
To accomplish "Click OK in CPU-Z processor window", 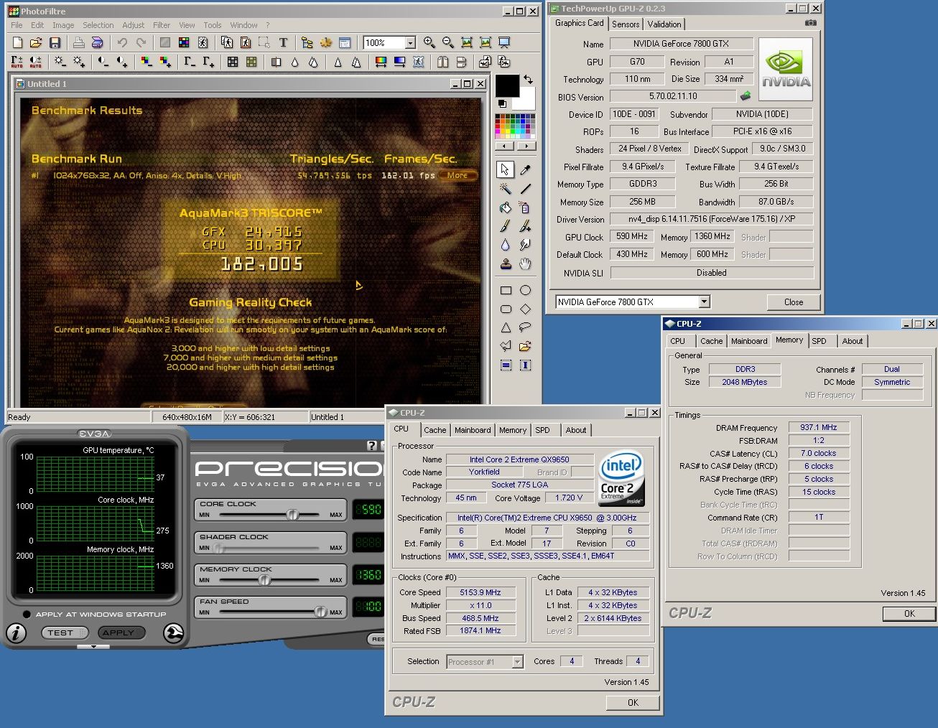I will [x=633, y=703].
